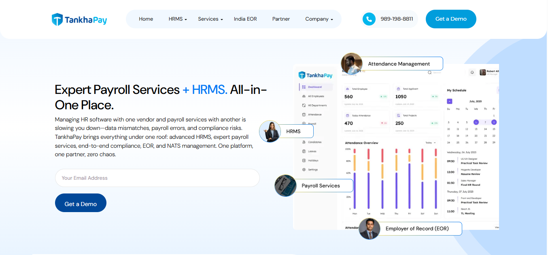Open the Partner nav item
This screenshot has width=548, height=255.
click(281, 19)
